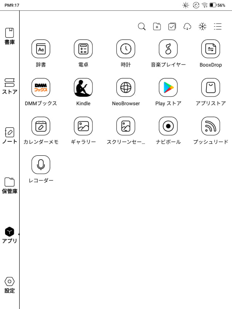Click the multi-select checkmark icon
The width and height of the screenshot is (232, 309).
click(172, 26)
